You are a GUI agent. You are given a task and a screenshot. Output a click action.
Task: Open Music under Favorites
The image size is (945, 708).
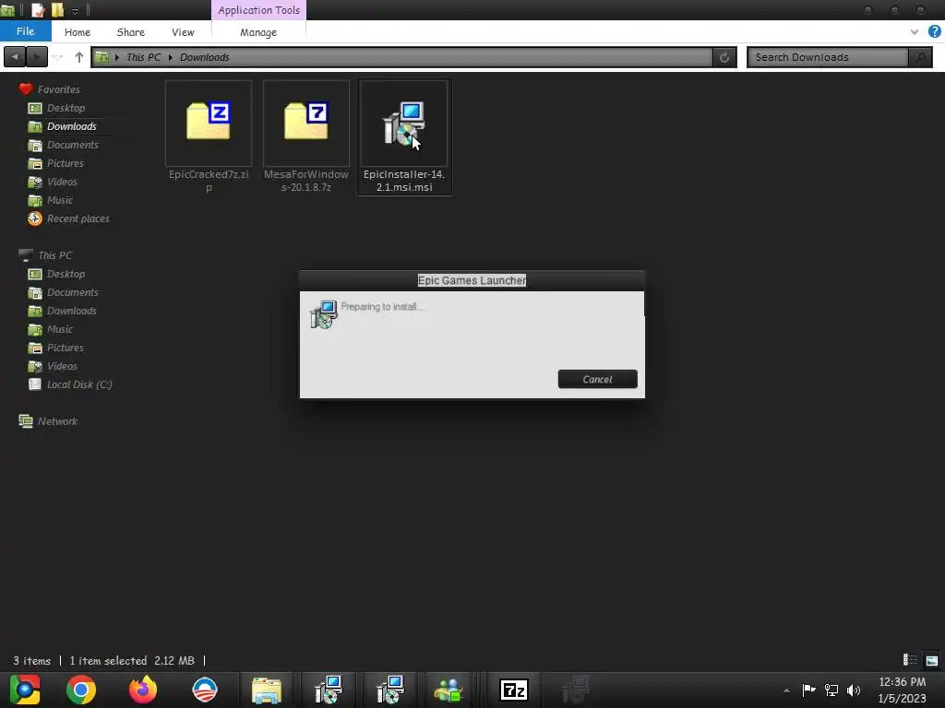pos(60,200)
